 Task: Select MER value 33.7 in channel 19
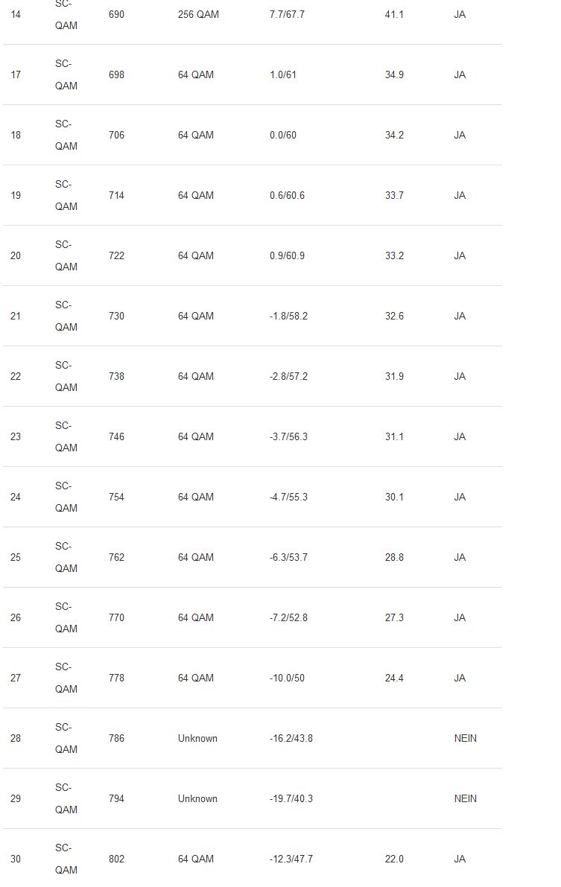click(x=394, y=195)
